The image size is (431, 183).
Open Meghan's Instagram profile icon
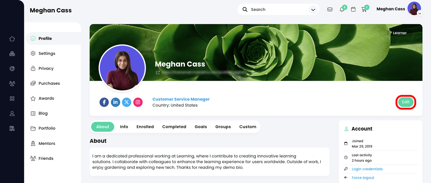138,102
